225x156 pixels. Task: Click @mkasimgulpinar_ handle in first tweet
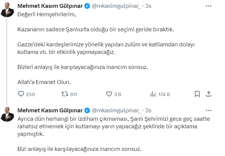116,6
